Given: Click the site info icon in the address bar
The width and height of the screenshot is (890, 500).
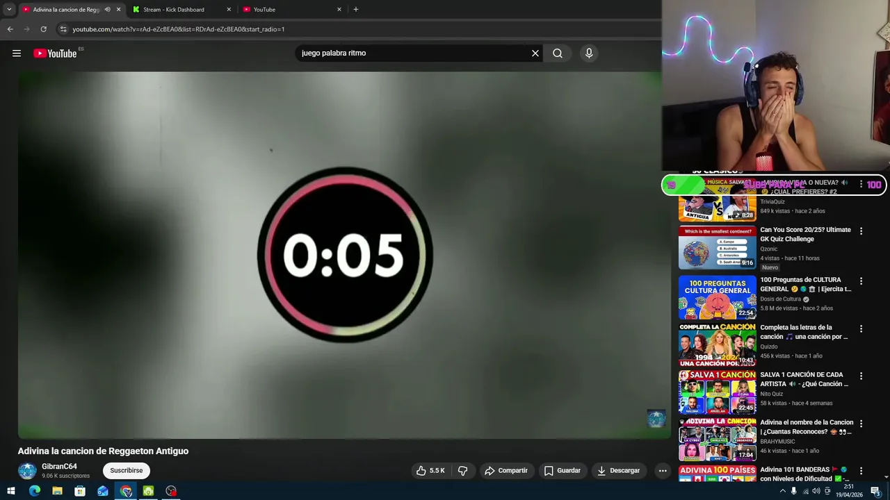Looking at the screenshot, I should pos(63,29).
